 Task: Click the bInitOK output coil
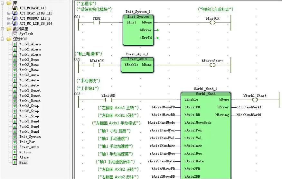point(212,22)
